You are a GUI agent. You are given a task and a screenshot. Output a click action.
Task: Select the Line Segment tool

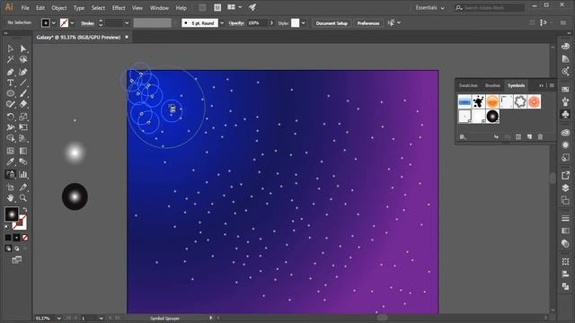pos(23,83)
